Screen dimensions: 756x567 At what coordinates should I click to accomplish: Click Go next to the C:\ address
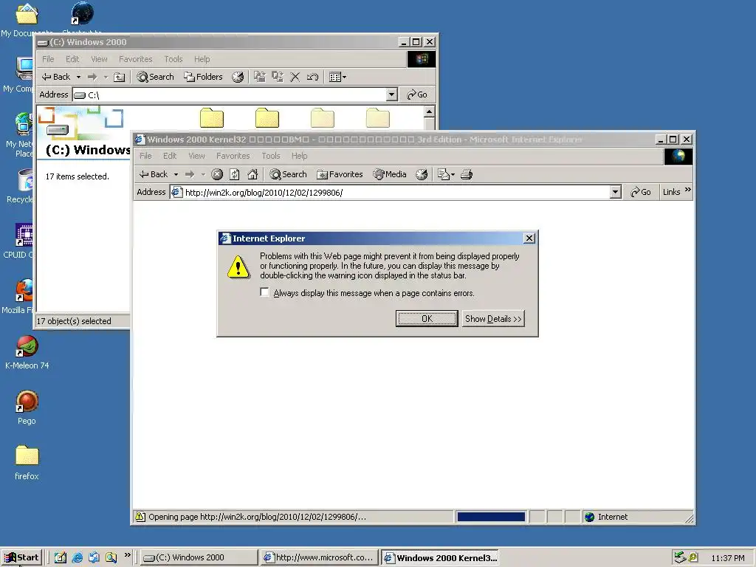417,94
